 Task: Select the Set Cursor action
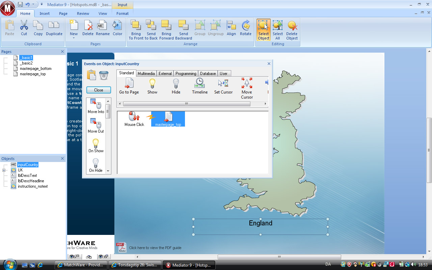point(223,83)
